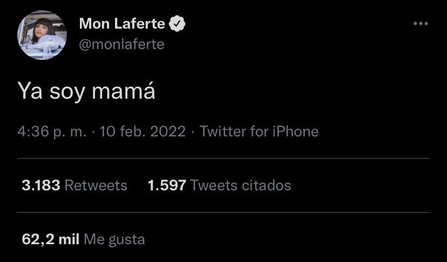Viewport: 447px width, 262px height.
Task: Open Mon Laferte's round profile picture
Action: coord(42,35)
